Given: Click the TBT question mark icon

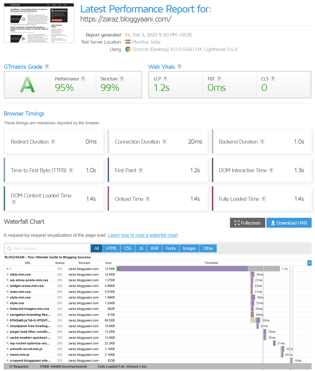Looking at the screenshot, I should pos(219,78).
